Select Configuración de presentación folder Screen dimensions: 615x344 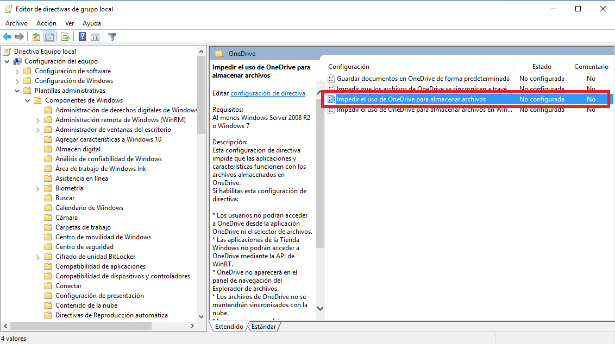click(x=99, y=295)
